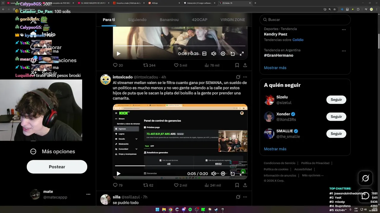Viewport: 380px width, 213px height.
Task: Reply to intoxicado post with 79 comments
Action: pyautogui.click(x=118, y=185)
